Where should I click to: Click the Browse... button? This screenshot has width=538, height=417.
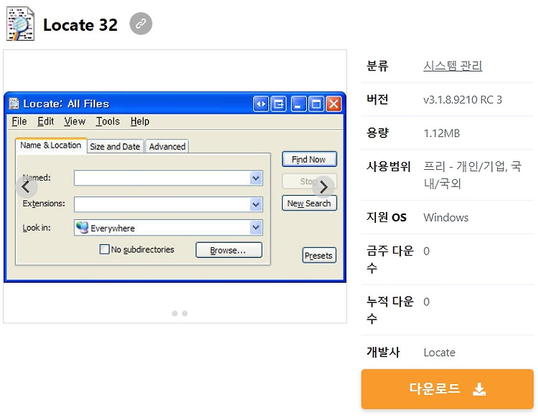(x=229, y=250)
